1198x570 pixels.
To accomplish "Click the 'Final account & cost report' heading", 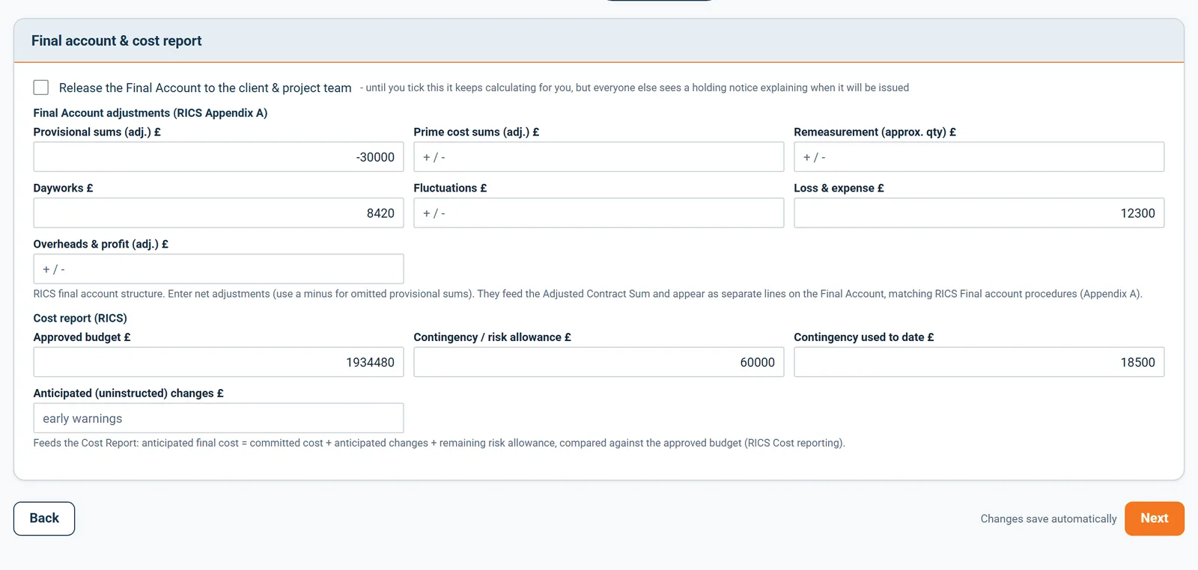I will tap(117, 41).
